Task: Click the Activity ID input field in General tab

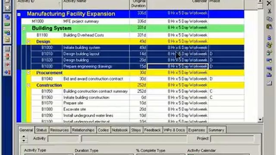Action: pyautogui.click(x=63, y=139)
